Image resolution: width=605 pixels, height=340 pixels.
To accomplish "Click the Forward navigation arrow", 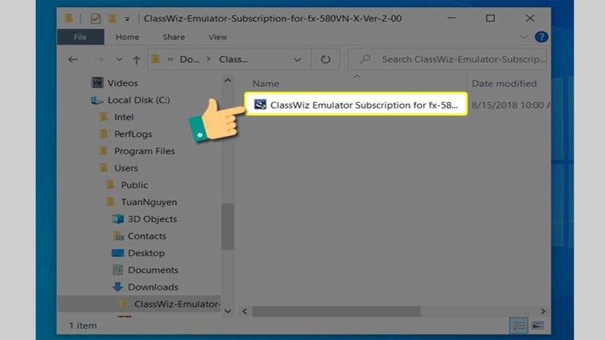I will [x=99, y=59].
